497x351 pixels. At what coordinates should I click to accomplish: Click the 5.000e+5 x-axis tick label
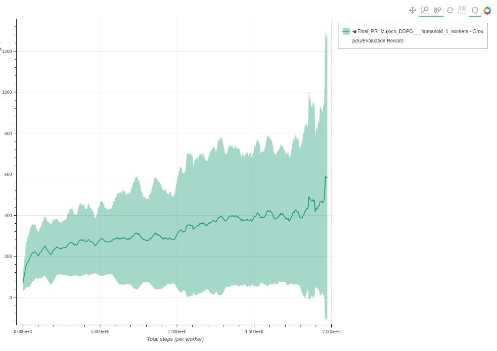[x=100, y=331]
